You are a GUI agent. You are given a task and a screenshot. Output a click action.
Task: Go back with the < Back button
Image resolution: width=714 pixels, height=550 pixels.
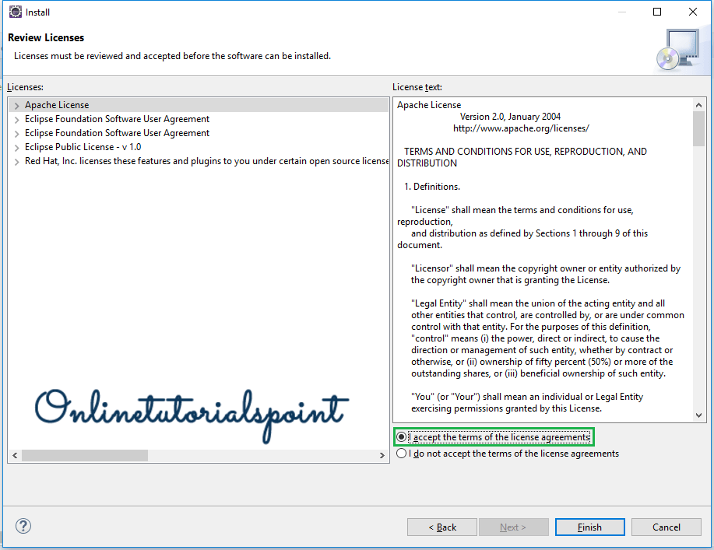click(x=442, y=527)
